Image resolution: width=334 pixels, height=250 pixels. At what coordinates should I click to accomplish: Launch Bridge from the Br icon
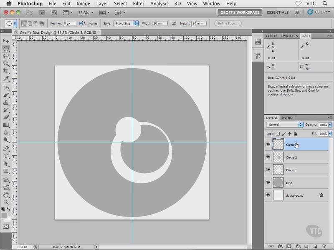click(x=42, y=12)
